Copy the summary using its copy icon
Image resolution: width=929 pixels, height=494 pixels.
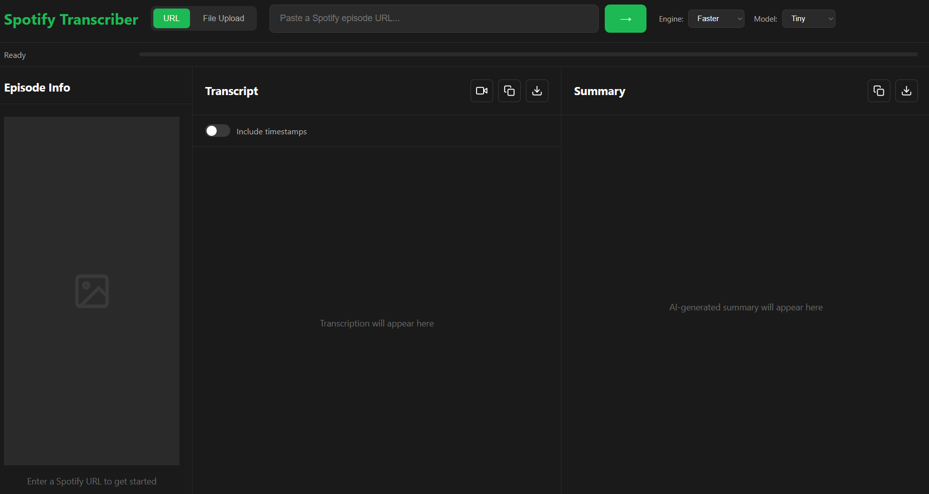[x=878, y=91]
